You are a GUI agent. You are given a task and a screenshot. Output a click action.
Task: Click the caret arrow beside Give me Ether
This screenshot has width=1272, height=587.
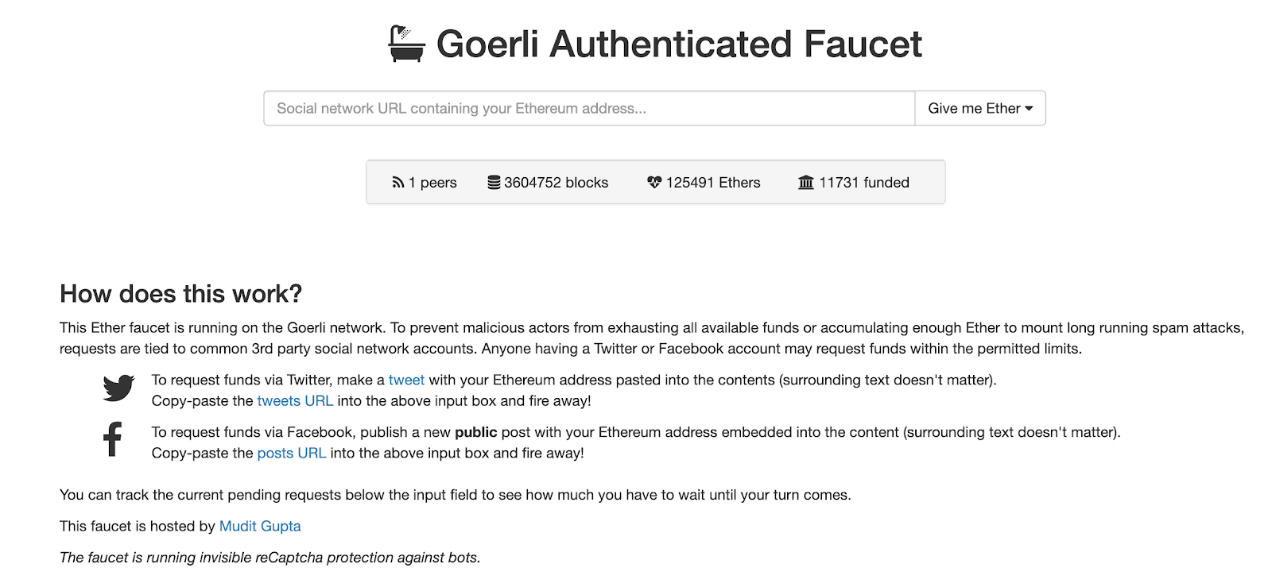[x=1029, y=109]
